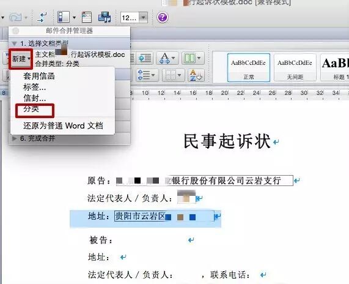The image size is (349, 284).
Task: Open the 新建 dropdown button
Action: pos(21,59)
